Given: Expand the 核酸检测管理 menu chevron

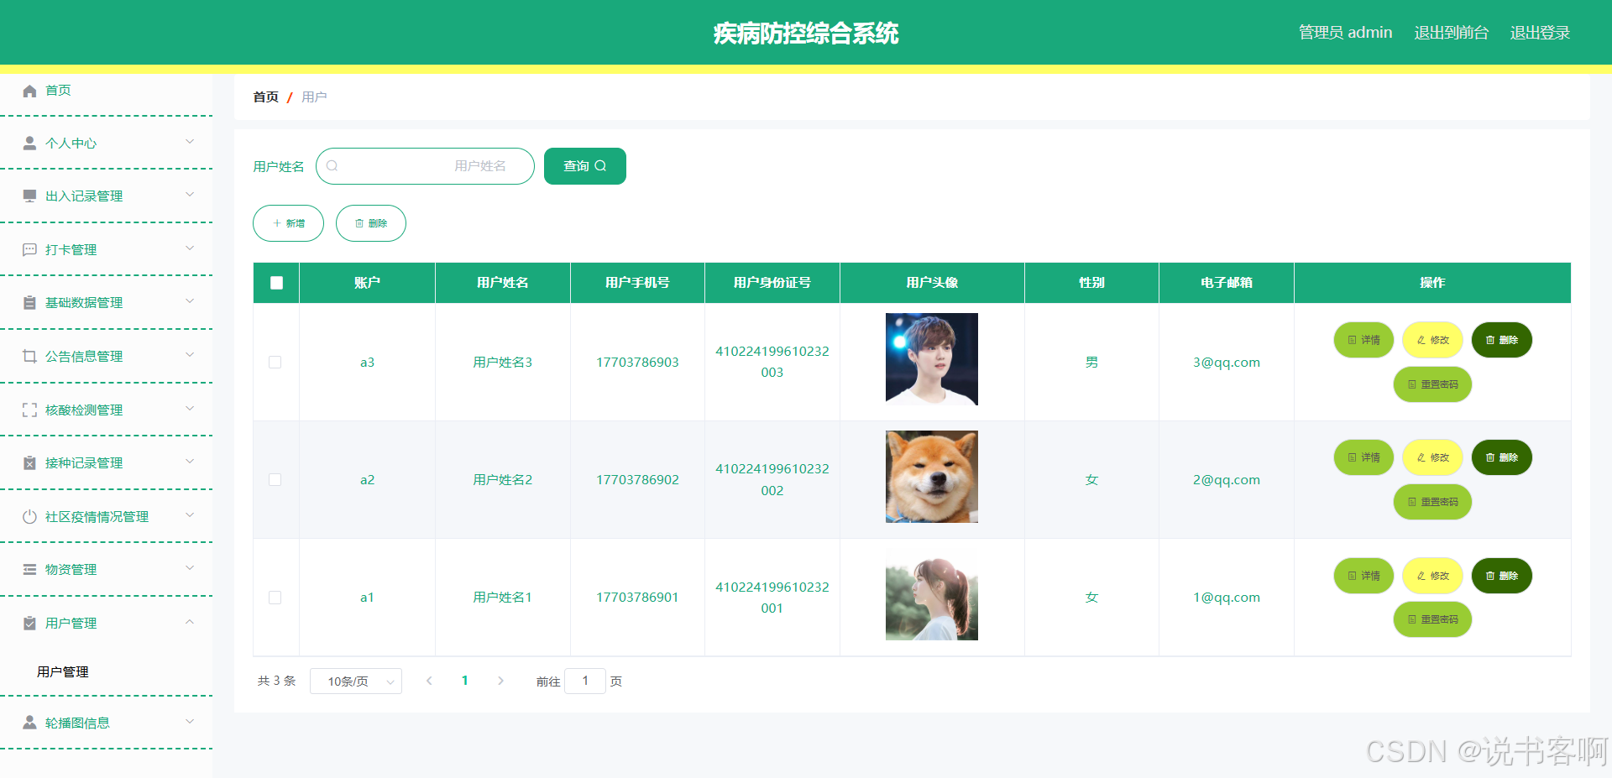Looking at the screenshot, I should coord(190,409).
